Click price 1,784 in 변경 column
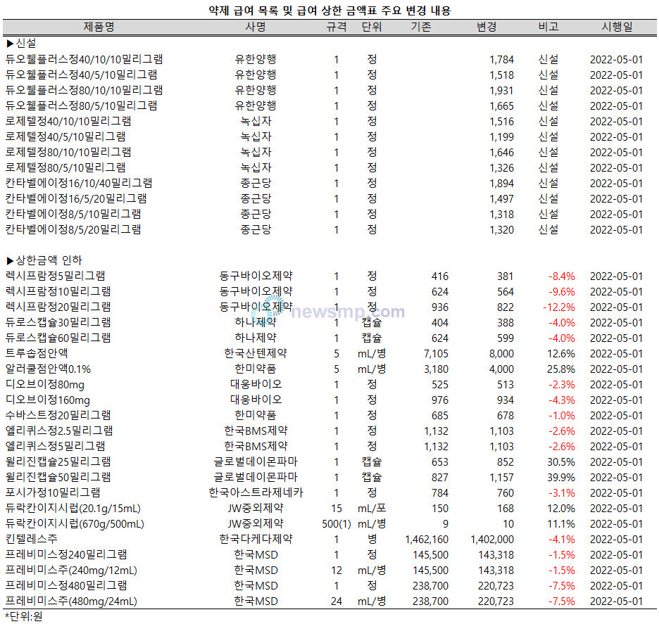The image size is (659, 624). click(501, 60)
